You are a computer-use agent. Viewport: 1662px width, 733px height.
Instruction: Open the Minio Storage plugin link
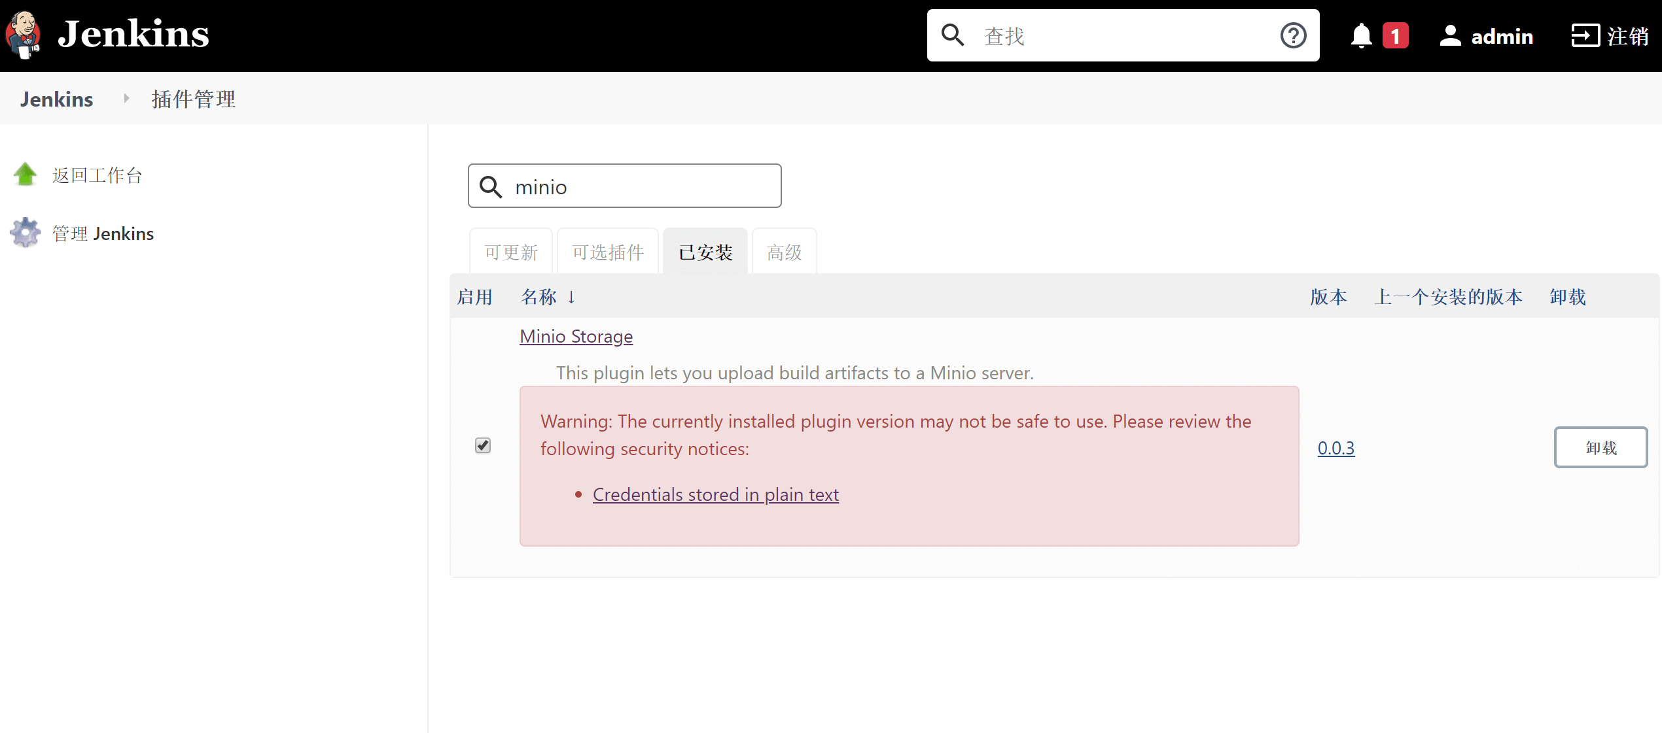click(x=576, y=336)
